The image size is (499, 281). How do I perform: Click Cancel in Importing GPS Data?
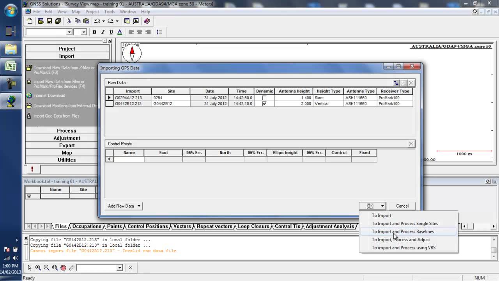[402, 206]
